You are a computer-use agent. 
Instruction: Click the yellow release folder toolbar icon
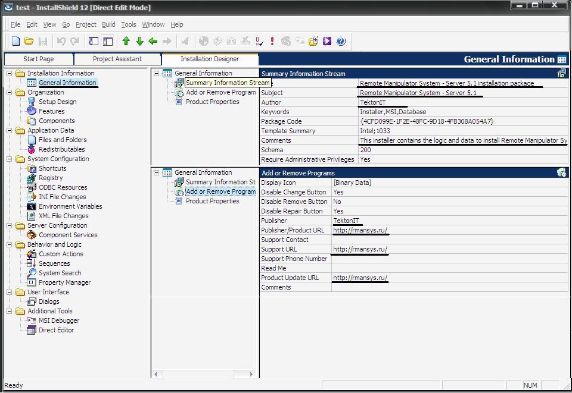pos(313,41)
